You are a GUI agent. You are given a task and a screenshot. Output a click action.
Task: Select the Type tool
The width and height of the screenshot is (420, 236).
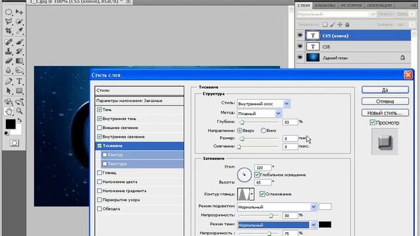click(19, 81)
